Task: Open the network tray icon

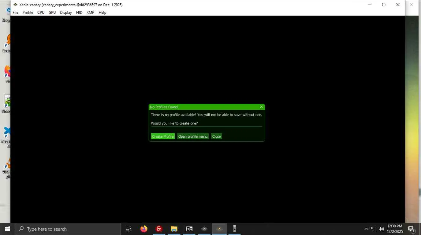Action: [374, 229]
